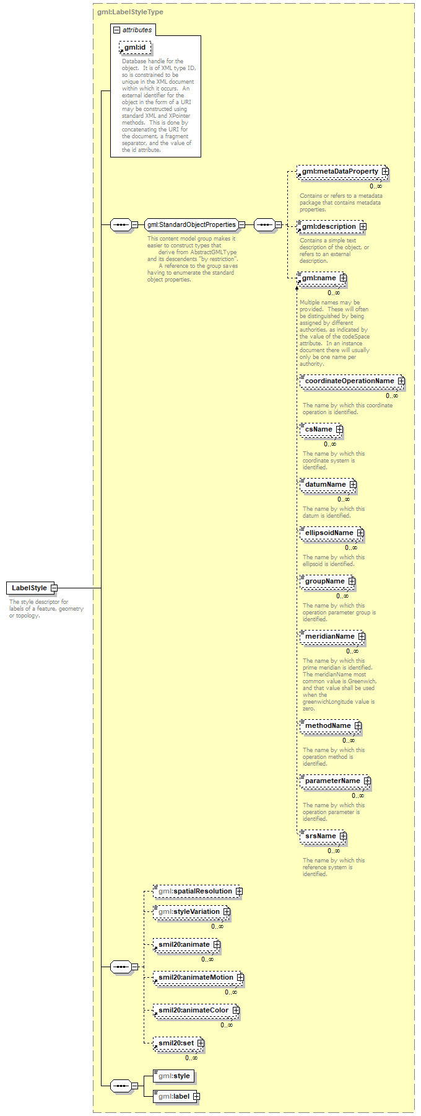
Task: Click the sequence compositor icon right of gml:StandardObjectProperties
Action: click(264, 224)
